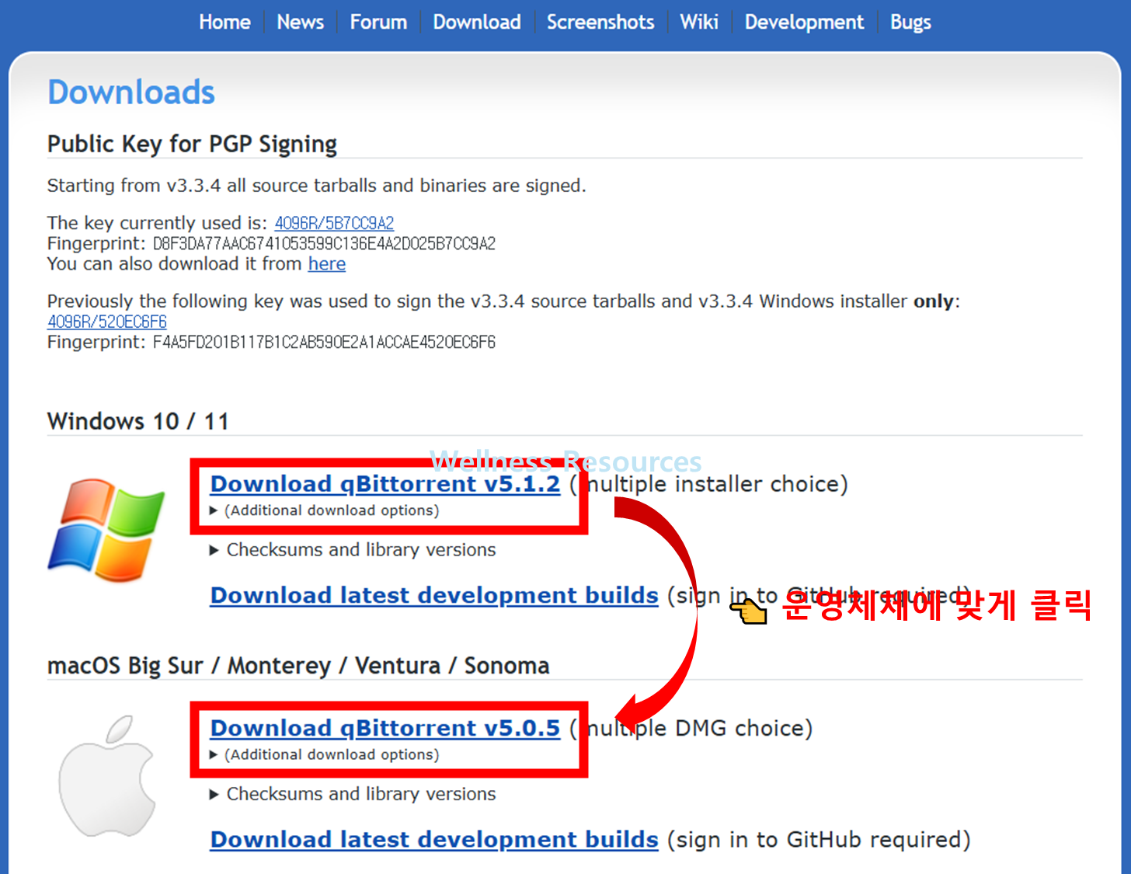This screenshot has height=874, width=1131.
Task: Click the '(multiple DMG choice)' text
Action: 691,728
